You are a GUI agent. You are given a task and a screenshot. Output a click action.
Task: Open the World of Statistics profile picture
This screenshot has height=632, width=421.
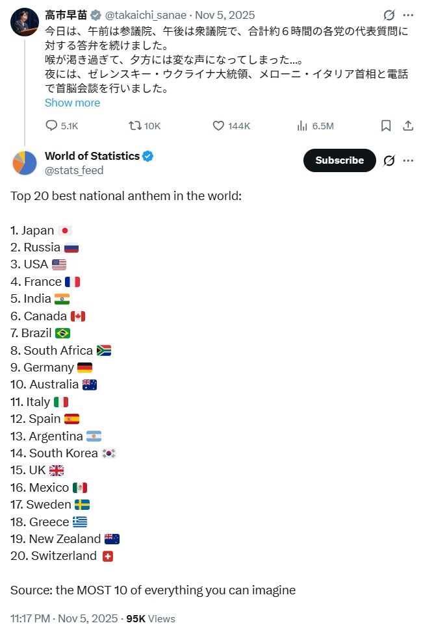pos(25,162)
